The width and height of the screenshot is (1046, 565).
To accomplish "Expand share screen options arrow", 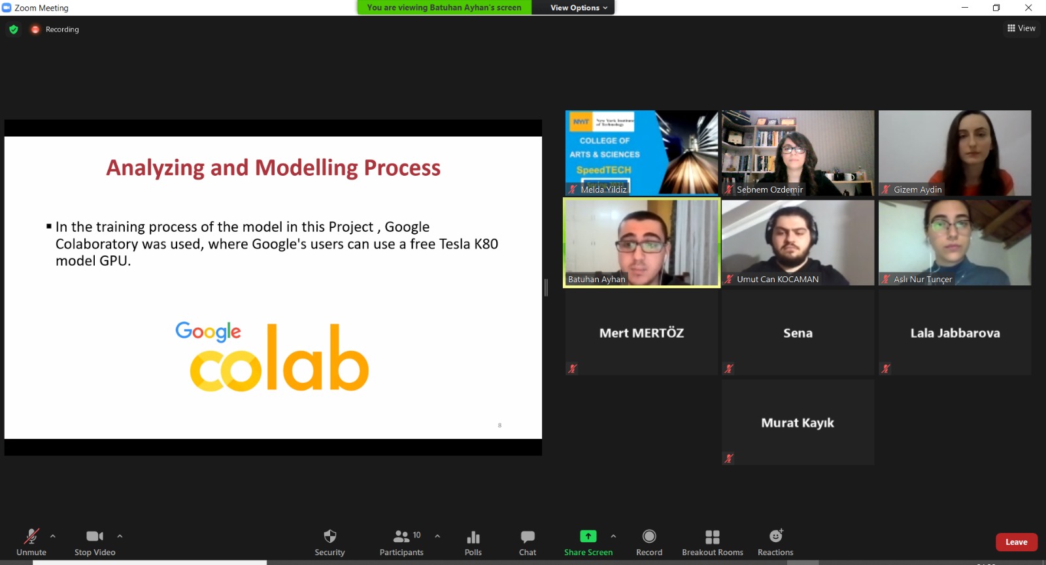I will 613,536.
